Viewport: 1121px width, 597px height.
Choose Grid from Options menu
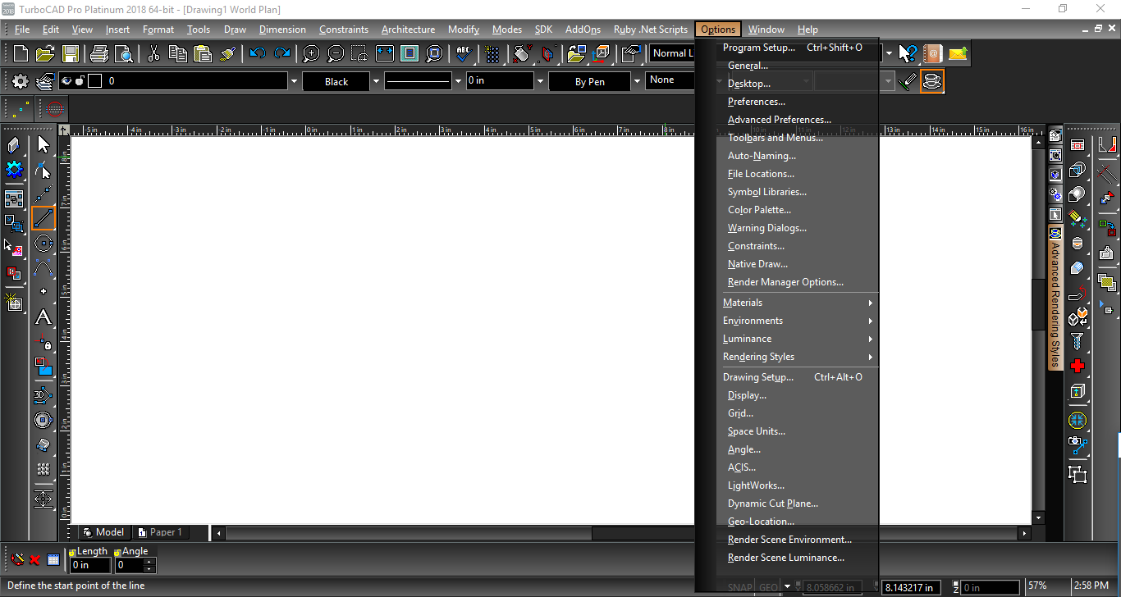pos(797,413)
